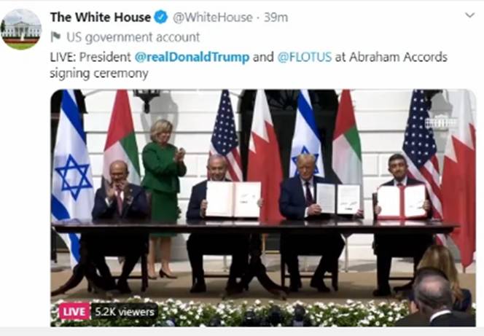Image resolution: width=484 pixels, height=336 pixels.
Task: Open The White House profile avatar
Action: [20, 29]
